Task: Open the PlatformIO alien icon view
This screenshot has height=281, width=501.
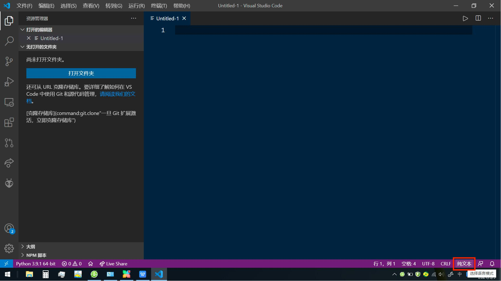Action: (x=9, y=183)
